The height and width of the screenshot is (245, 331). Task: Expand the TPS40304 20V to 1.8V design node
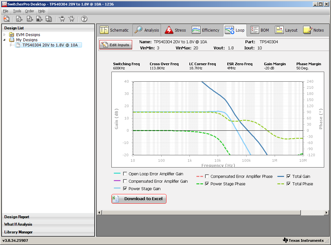click(11, 45)
